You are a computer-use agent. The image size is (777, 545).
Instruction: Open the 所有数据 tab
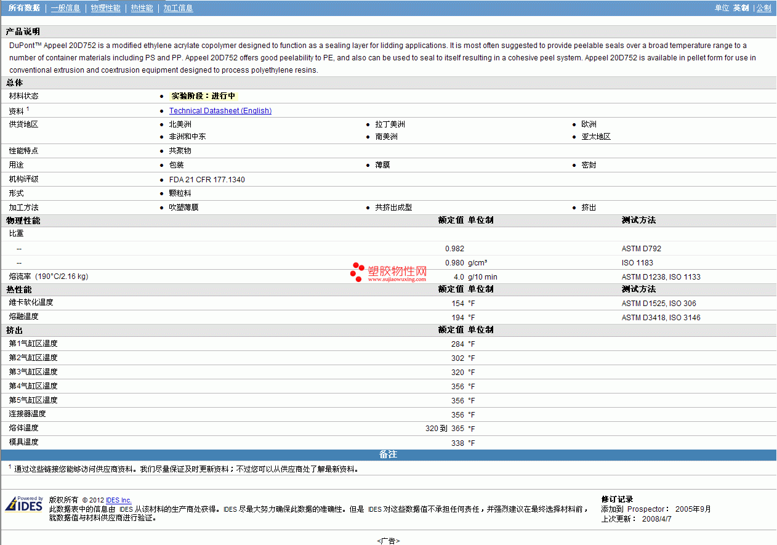pyautogui.click(x=24, y=8)
